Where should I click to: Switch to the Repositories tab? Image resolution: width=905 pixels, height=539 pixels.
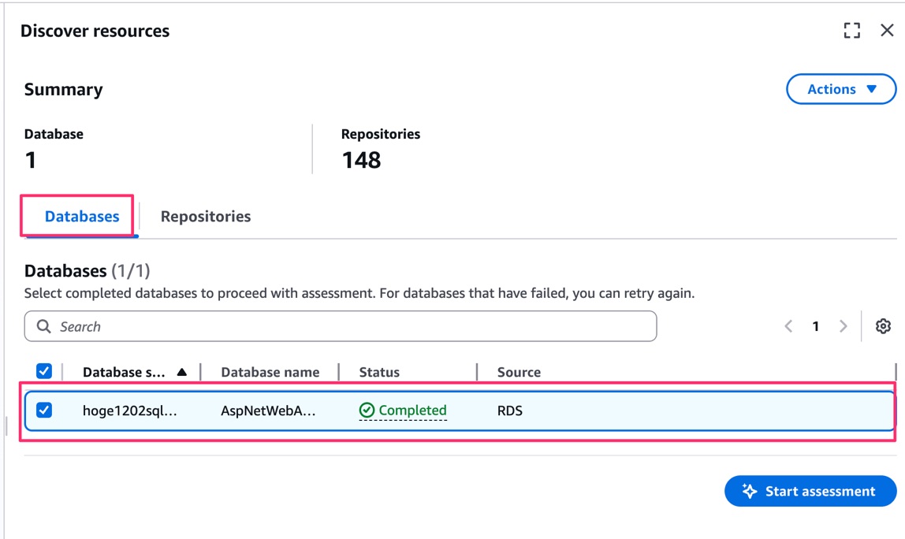point(206,217)
